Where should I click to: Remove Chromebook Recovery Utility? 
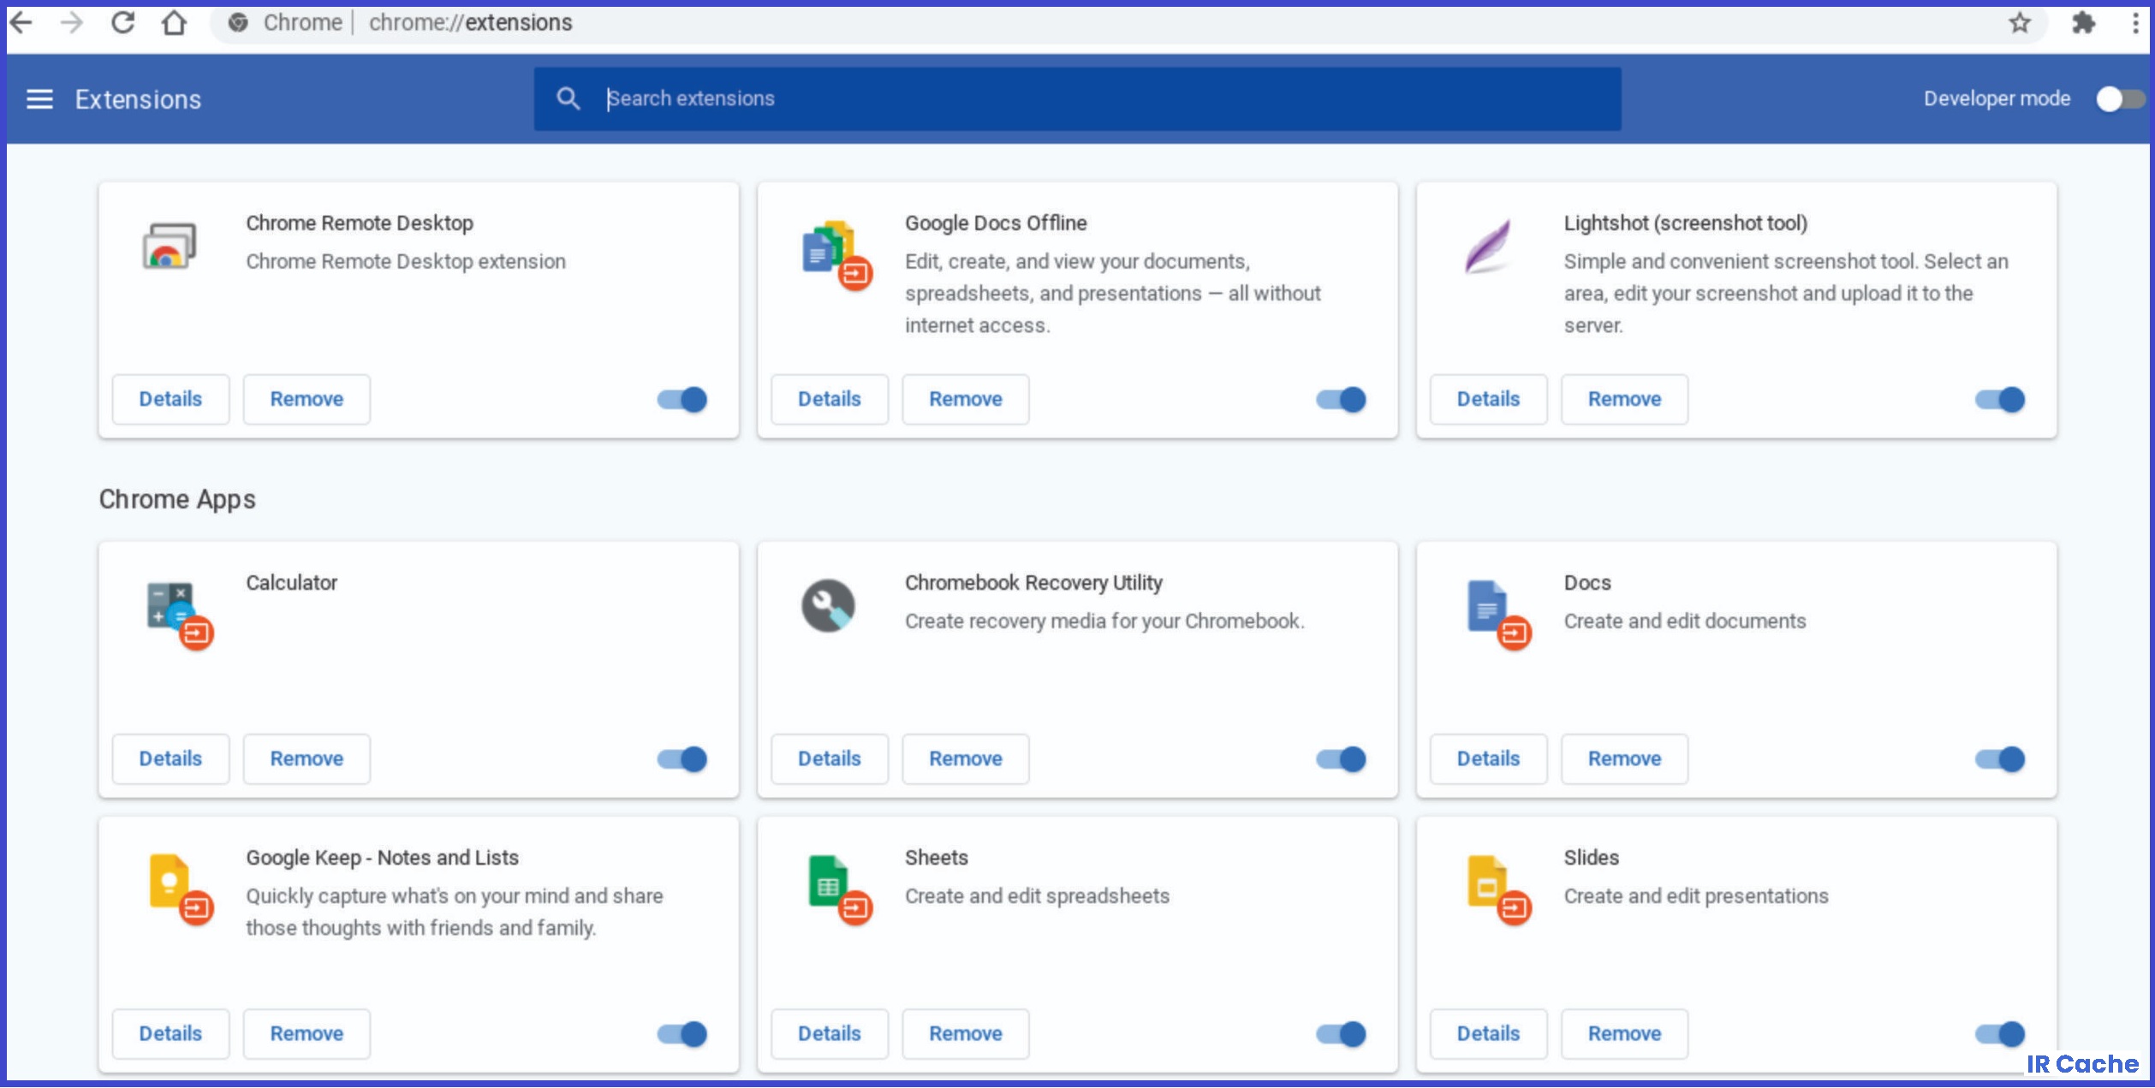pyautogui.click(x=966, y=758)
